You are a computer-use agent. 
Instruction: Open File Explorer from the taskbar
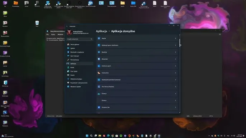coord(100,135)
